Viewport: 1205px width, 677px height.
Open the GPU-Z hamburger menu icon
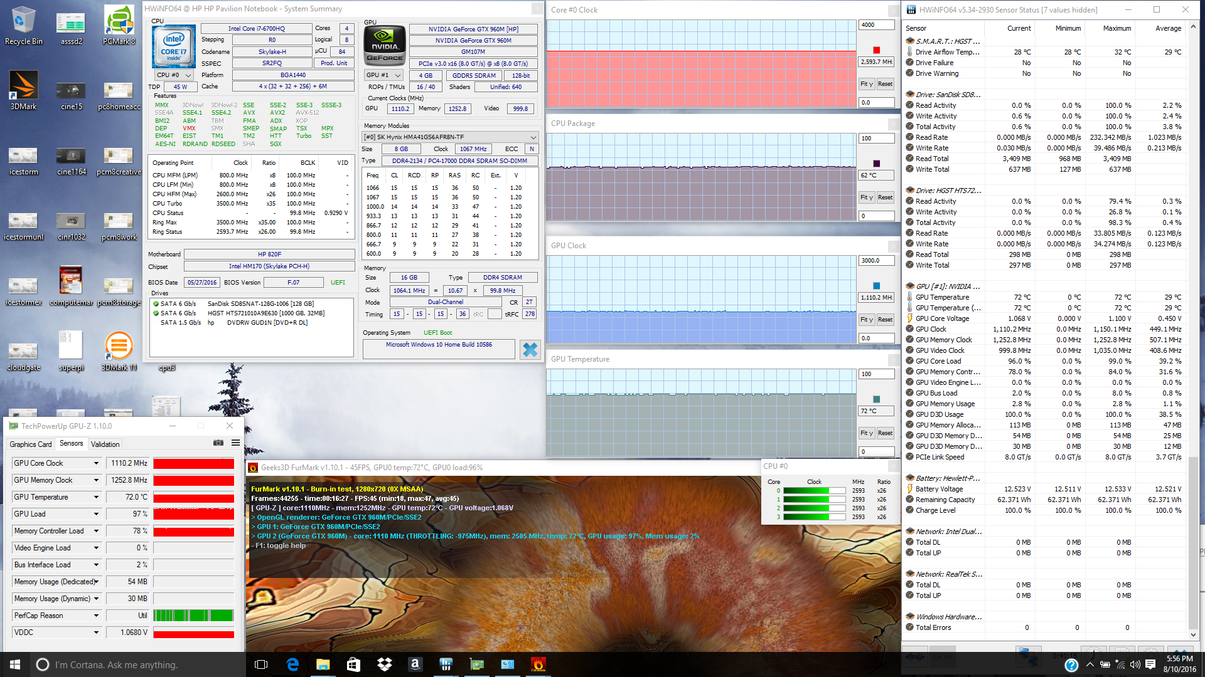(x=235, y=443)
